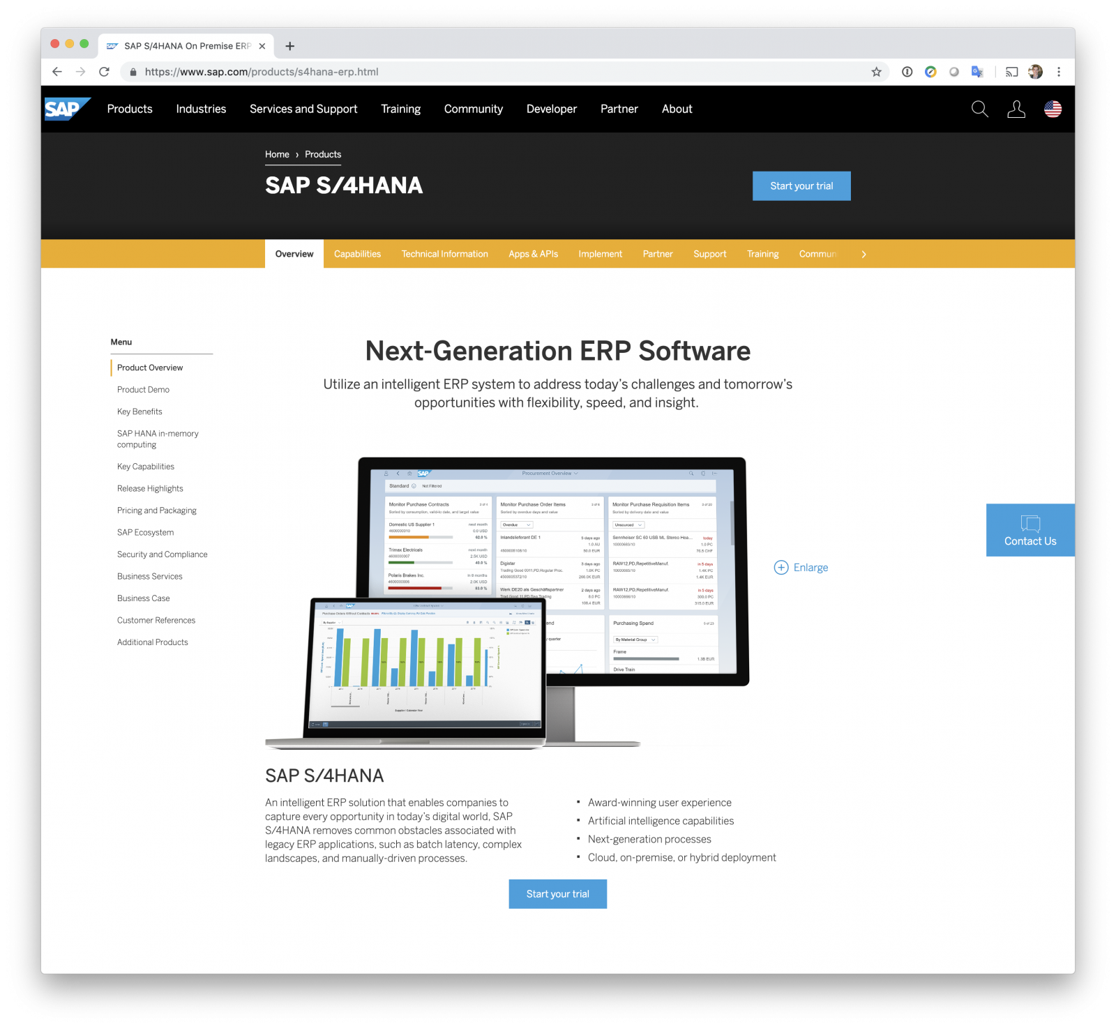Click Start your trial below description

pos(558,894)
